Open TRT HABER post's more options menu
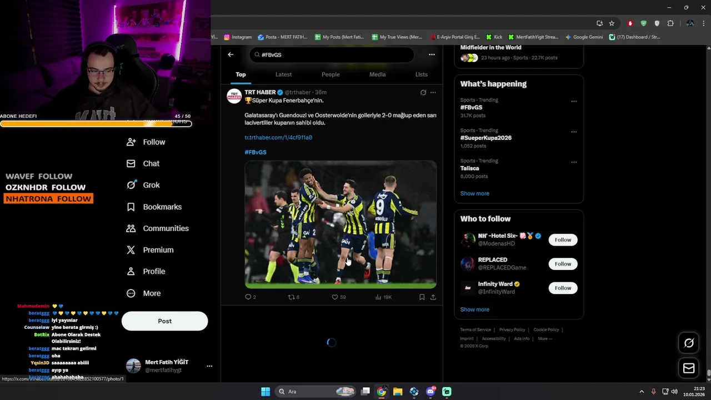Image resolution: width=711 pixels, height=400 pixels. click(x=433, y=92)
